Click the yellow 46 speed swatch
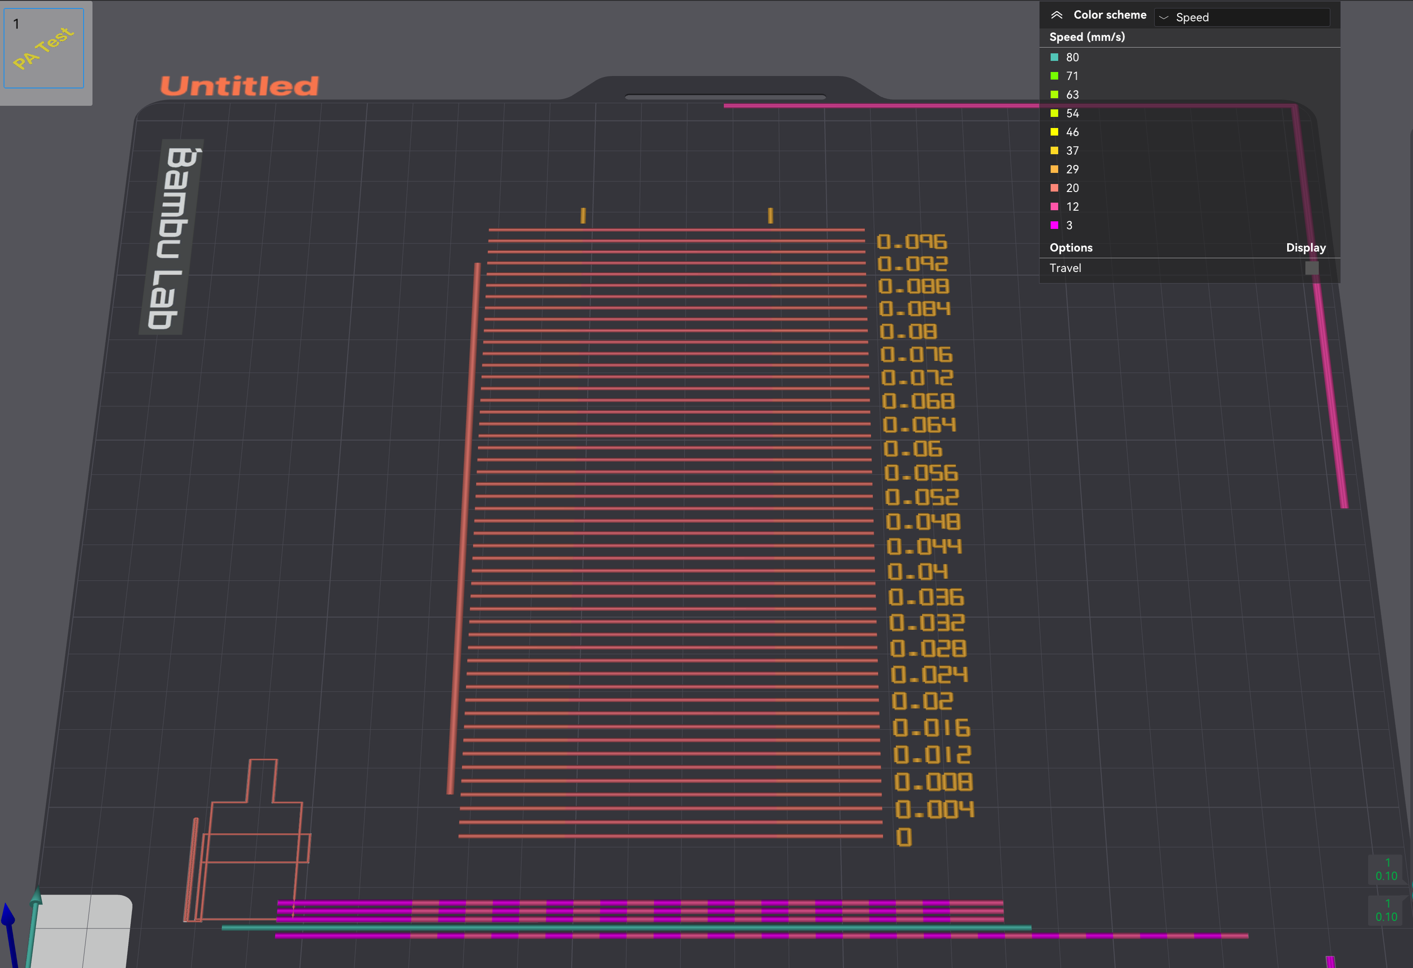 coord(1054,132)
